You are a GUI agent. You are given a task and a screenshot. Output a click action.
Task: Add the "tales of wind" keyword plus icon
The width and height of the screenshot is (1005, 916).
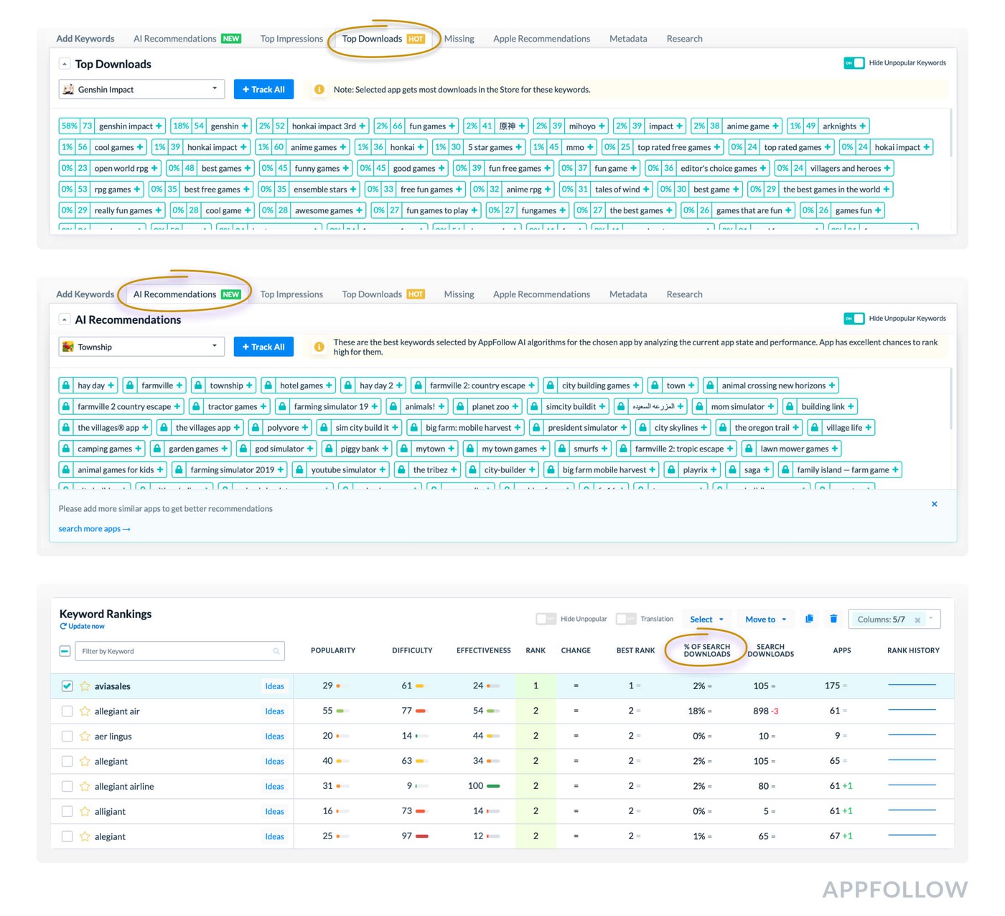[646, 190]
